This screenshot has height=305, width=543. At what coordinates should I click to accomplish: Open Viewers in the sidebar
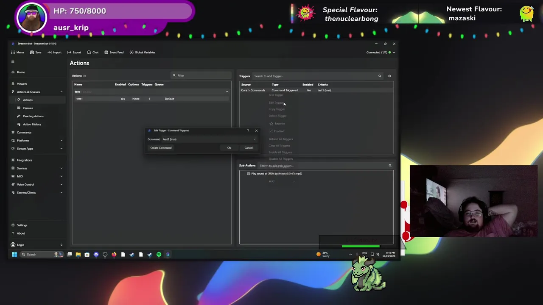(22, 83)
